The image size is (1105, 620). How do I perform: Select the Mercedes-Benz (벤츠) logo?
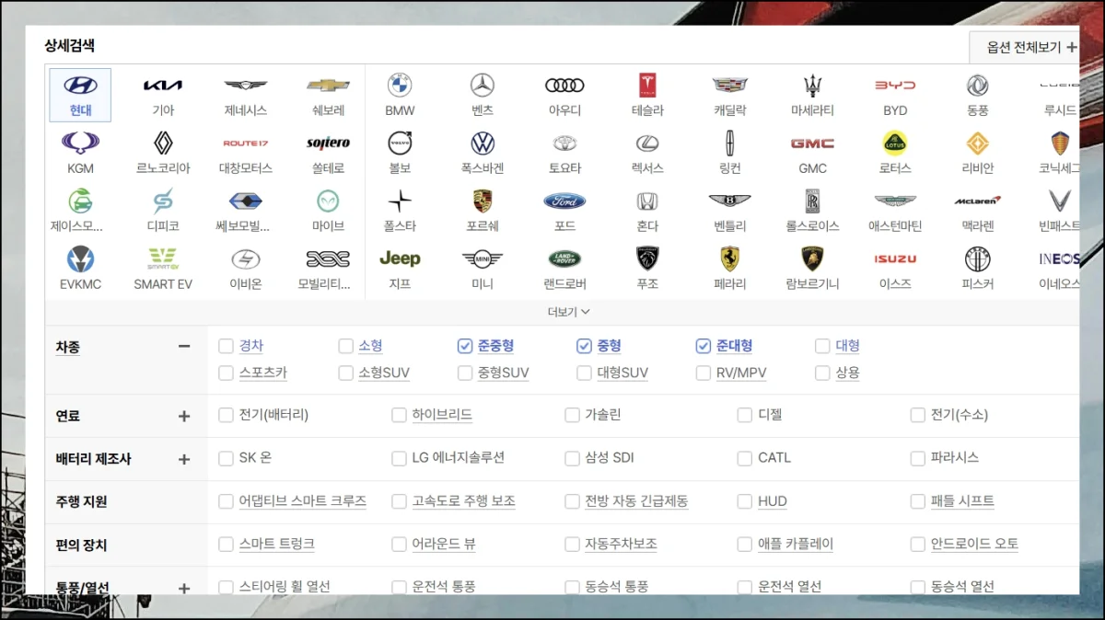coord(483,86)
